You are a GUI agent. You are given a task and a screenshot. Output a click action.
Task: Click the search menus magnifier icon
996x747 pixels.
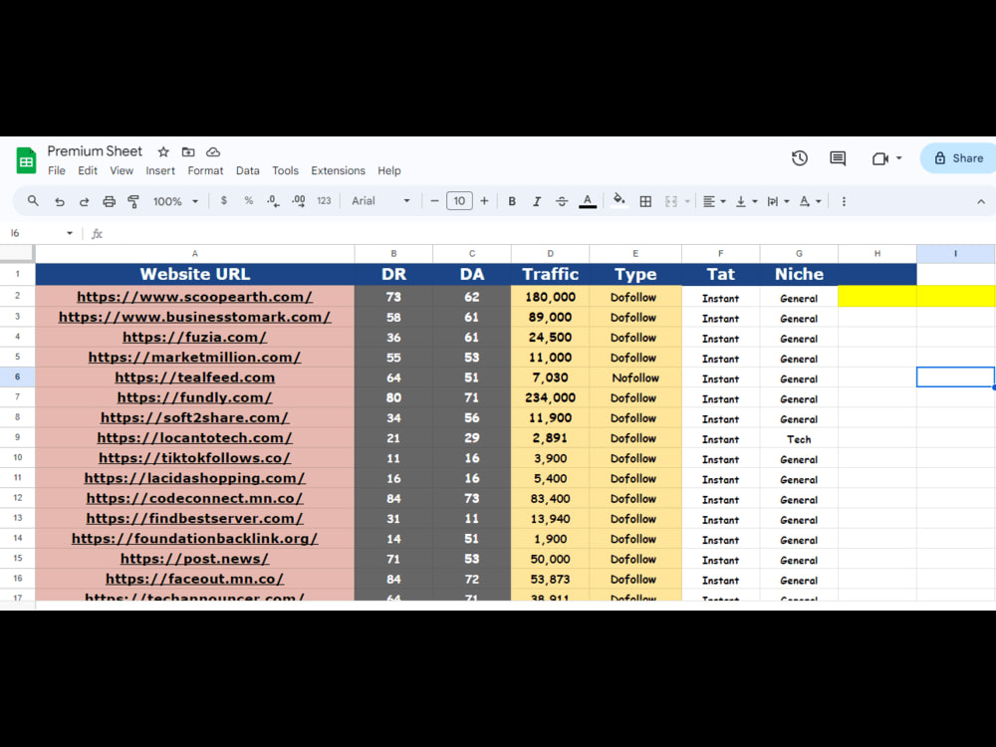33,201
